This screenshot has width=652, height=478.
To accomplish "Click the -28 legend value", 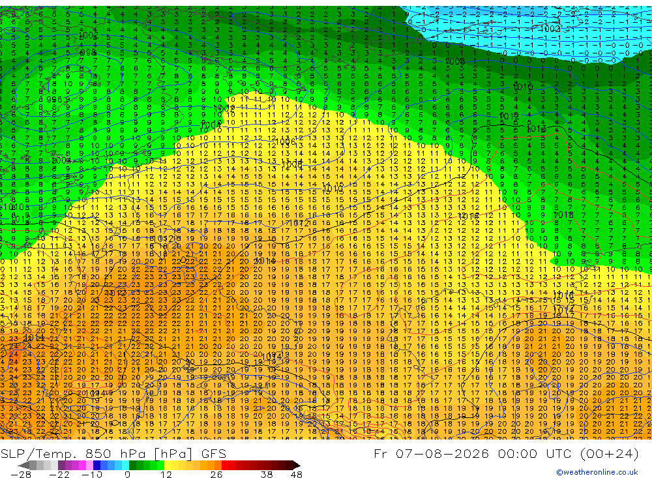I will (21, 474).
